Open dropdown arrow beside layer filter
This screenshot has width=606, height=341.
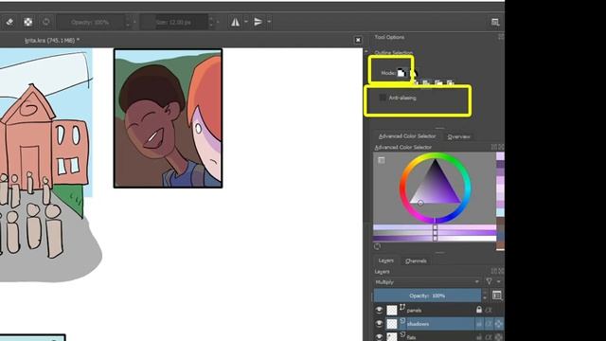coord(499,281)
